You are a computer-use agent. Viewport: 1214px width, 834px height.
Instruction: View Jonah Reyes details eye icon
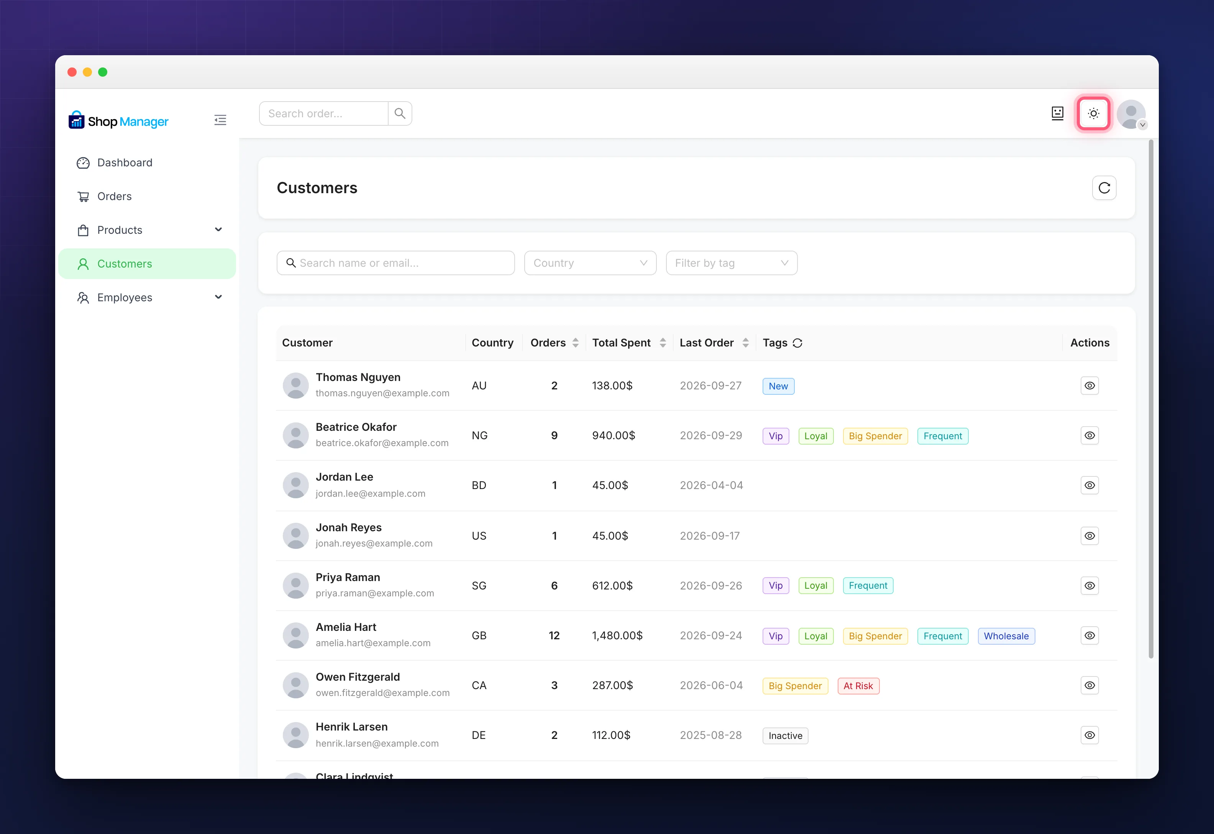pyautogui.click(x=1089, y=535)
